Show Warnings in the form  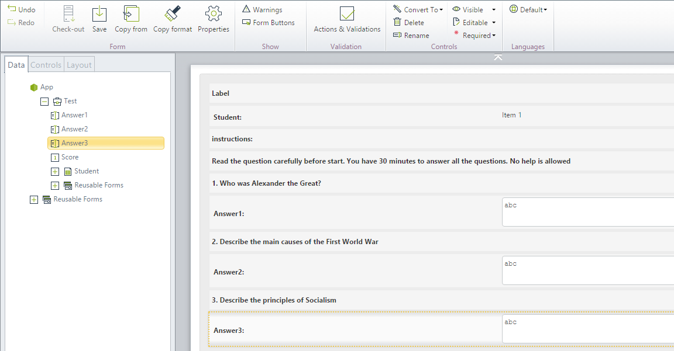tap(262, 9)
